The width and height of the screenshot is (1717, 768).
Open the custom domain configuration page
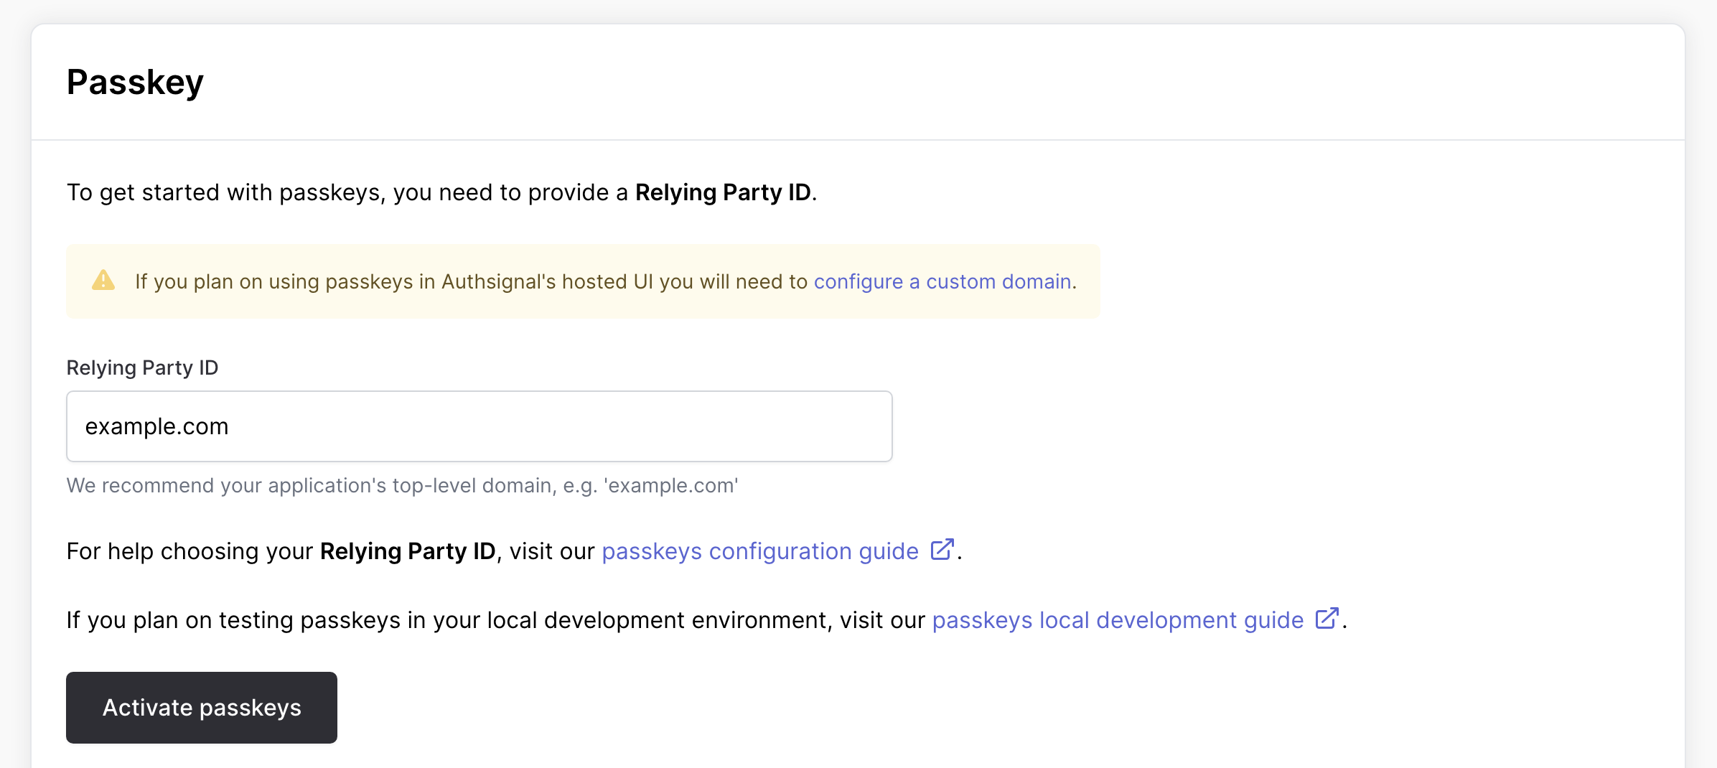tap(942, 281)
